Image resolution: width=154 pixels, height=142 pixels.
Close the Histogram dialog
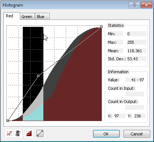tap(146, 5)
